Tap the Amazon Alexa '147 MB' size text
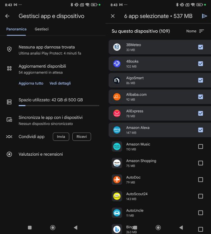Viewport: 211px width, 234px height. coord(131,133)
